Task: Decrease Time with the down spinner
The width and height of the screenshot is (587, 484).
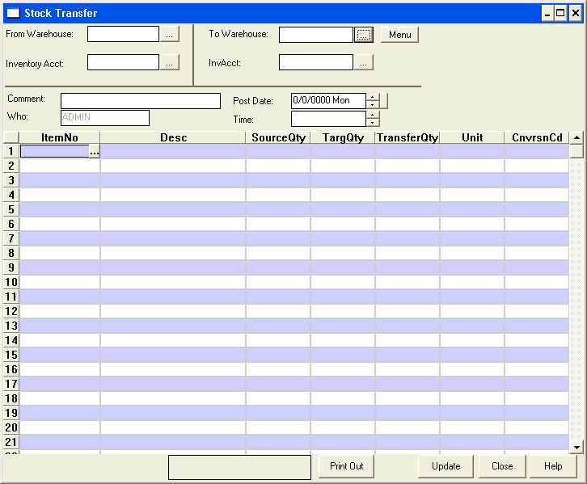Action: point(373,123)
